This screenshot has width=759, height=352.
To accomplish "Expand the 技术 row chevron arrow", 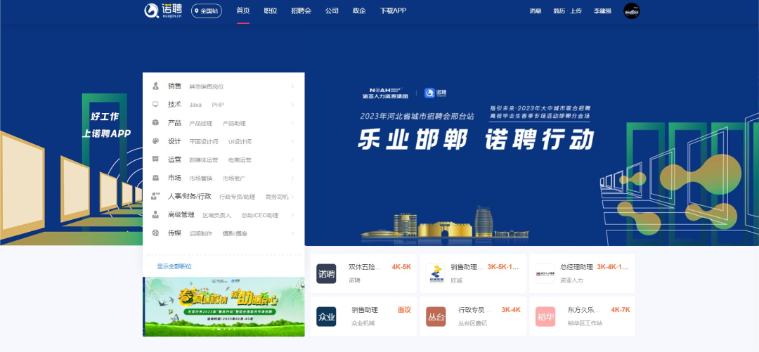I will coord(292,105).
